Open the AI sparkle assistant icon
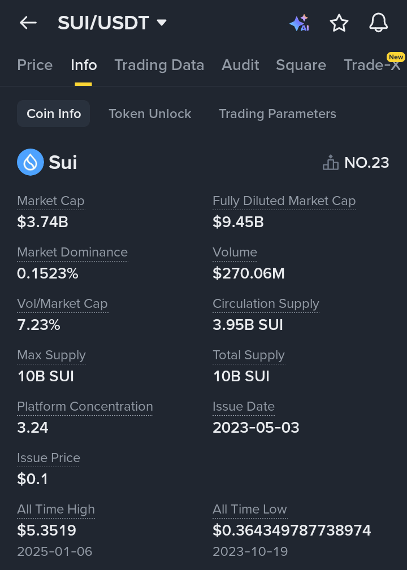407x570 pixels. [299, 23]
